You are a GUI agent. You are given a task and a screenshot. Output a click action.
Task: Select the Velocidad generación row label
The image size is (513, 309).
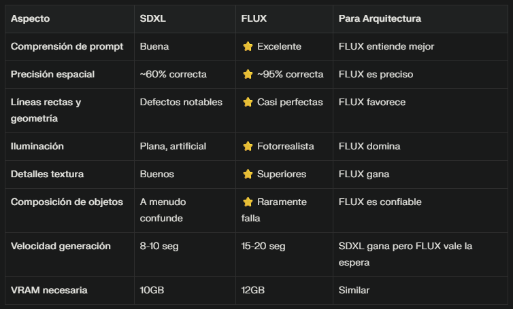coord(61,246)
